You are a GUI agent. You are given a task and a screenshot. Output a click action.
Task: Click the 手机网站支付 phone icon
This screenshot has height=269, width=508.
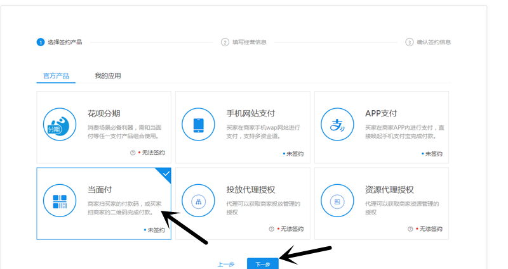coord(198,124)
